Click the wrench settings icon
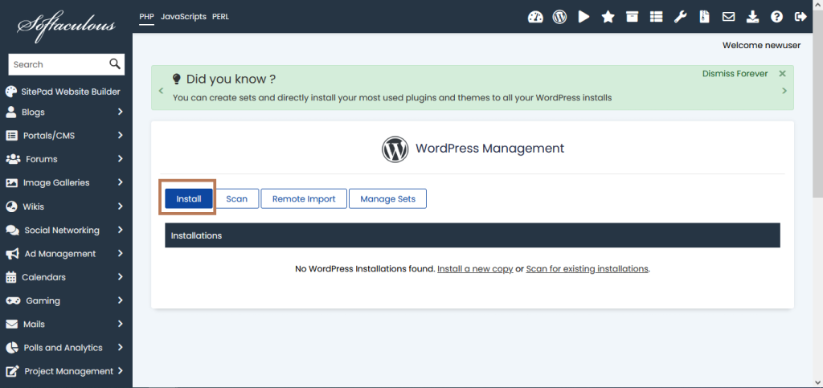 point(680,17)
